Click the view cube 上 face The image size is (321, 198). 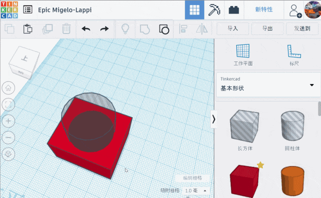pos(25,58)
